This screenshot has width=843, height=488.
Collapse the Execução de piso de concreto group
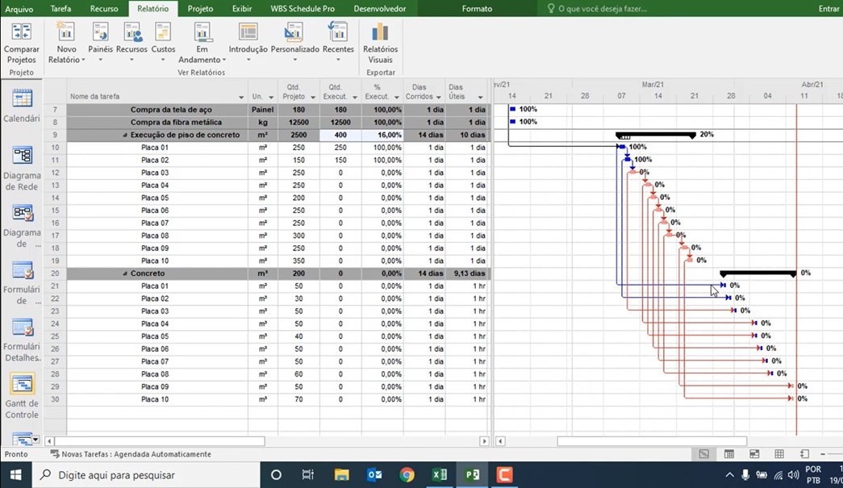tap(125, 136)
